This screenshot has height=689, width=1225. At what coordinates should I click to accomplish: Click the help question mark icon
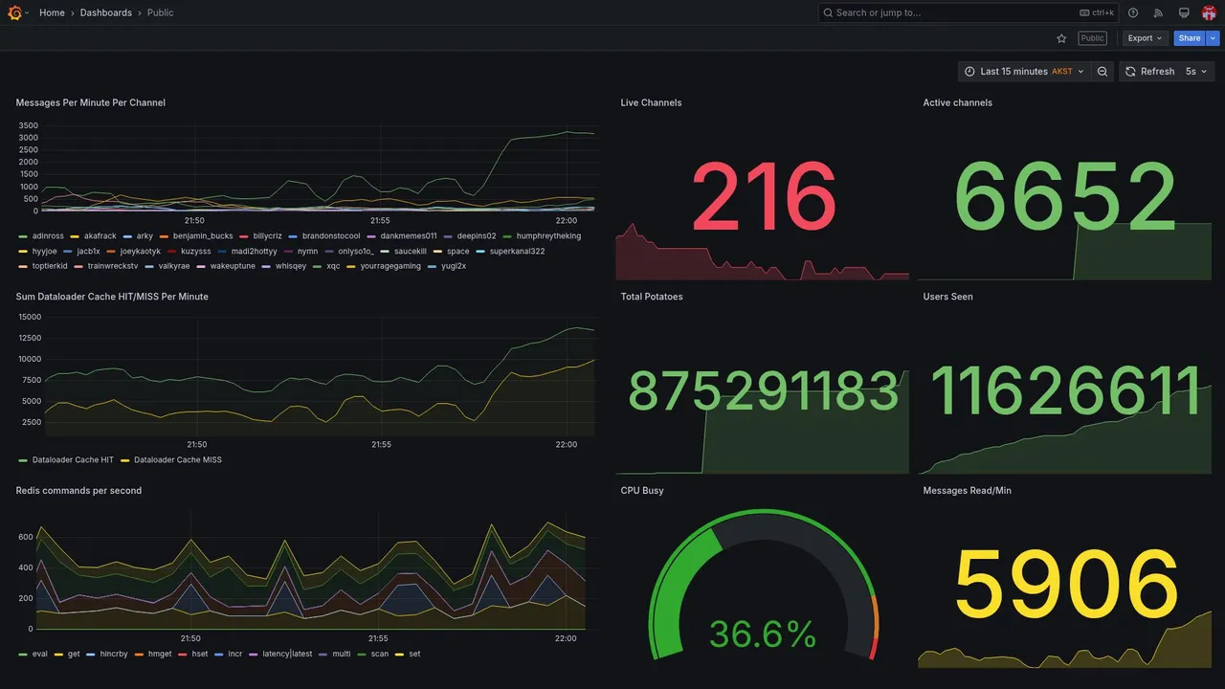1133,12
